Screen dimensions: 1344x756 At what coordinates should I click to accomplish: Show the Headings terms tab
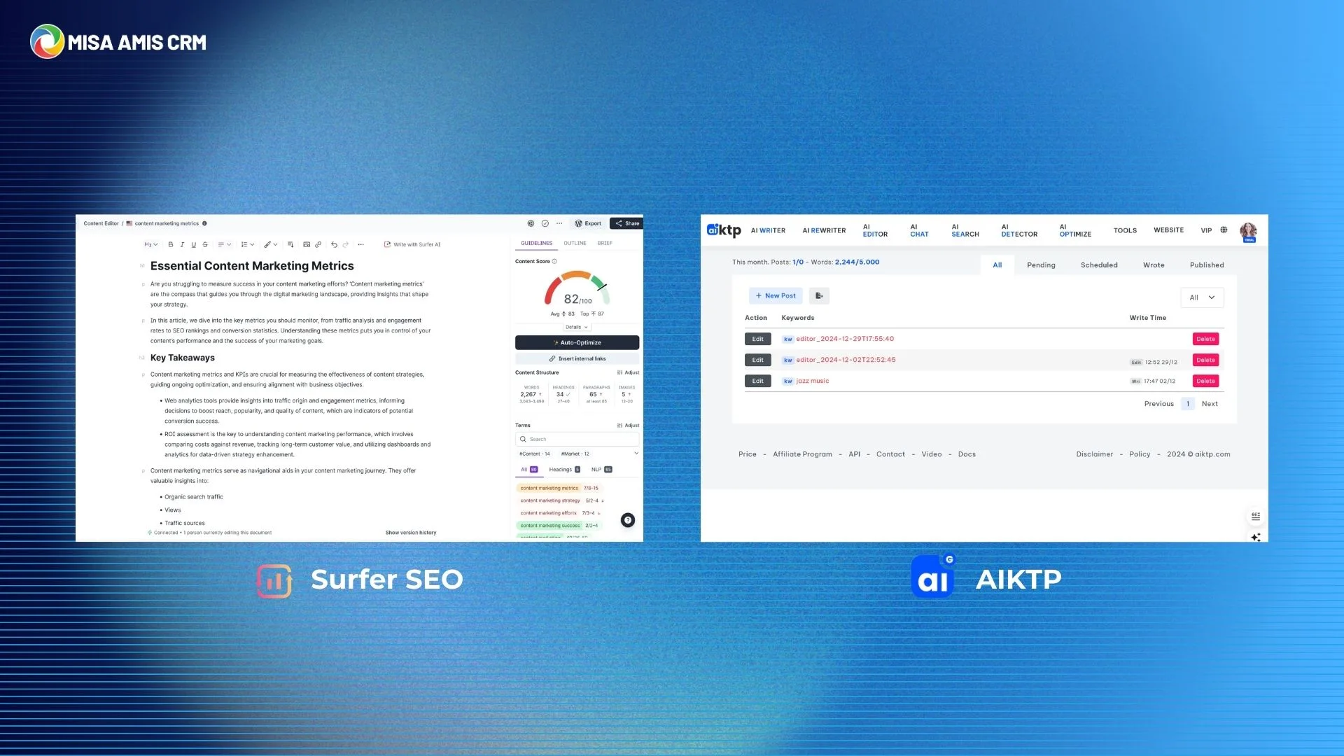(564, 470)
